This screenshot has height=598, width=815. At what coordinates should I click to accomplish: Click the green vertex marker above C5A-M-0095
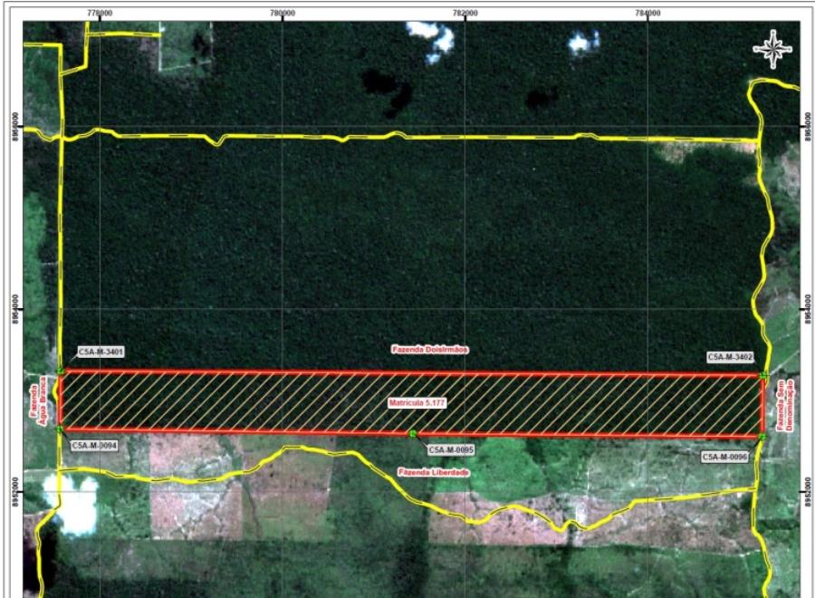click(x=413, y=433)
